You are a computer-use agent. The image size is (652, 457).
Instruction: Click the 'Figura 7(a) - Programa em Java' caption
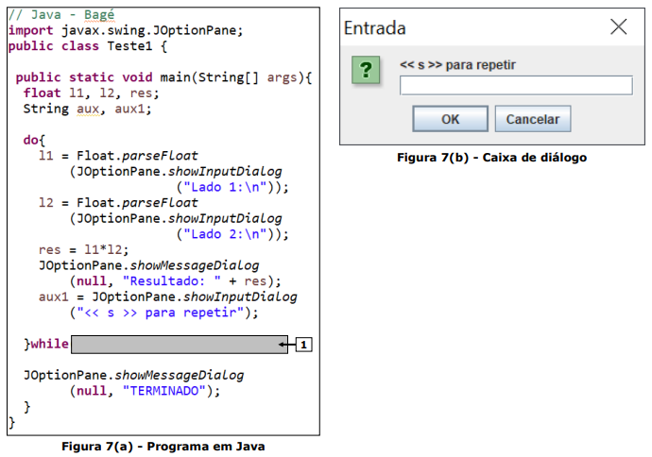click(x=163, y=446)
